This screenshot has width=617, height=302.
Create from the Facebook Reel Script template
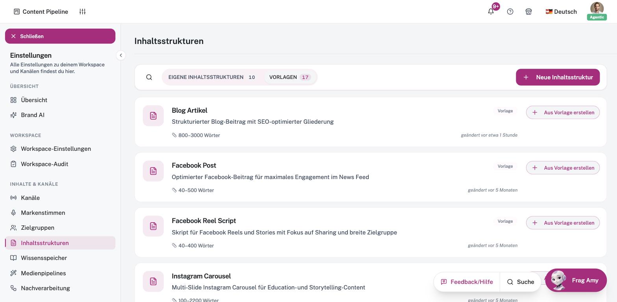563,223
